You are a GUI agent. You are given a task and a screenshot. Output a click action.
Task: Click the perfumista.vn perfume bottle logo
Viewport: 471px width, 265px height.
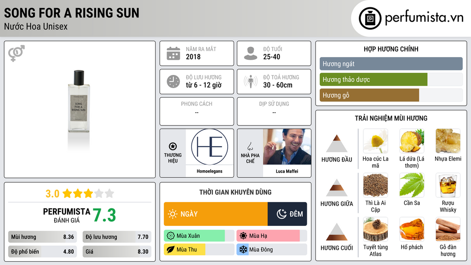(x=370, y=18)
